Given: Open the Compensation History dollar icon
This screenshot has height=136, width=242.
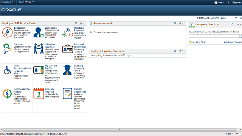Looking at the screenshot, I should 7,93.
